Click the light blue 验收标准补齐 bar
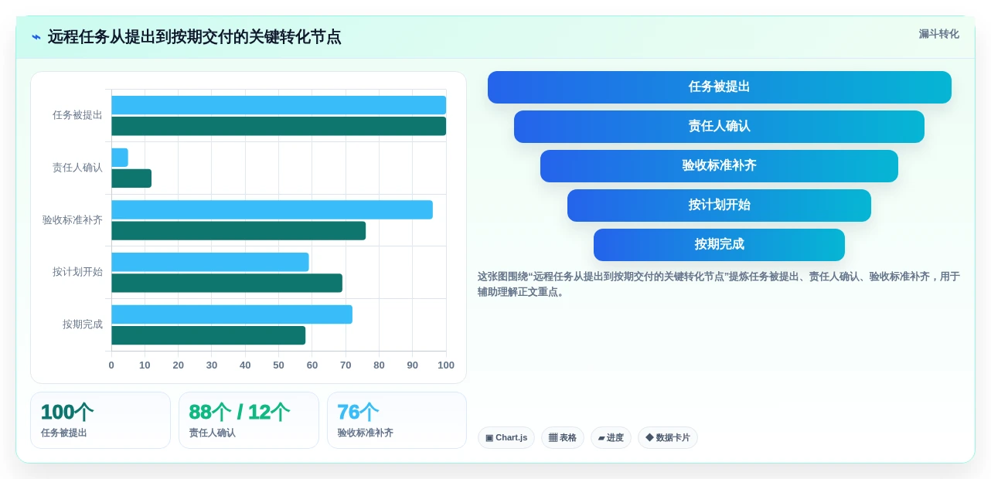The height and width of the screenshot is (479, 991). (x=272, y=210)
